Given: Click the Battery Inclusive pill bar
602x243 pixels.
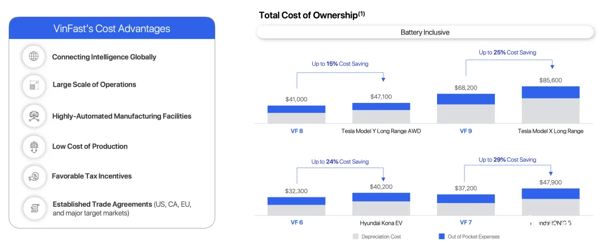Looking at the screenshot, I should [425, 32].
